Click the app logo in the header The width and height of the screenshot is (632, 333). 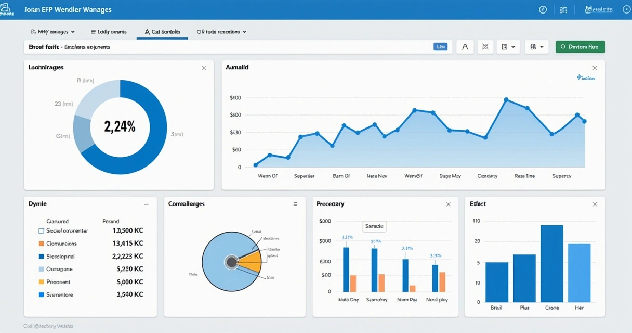(7, 10)
